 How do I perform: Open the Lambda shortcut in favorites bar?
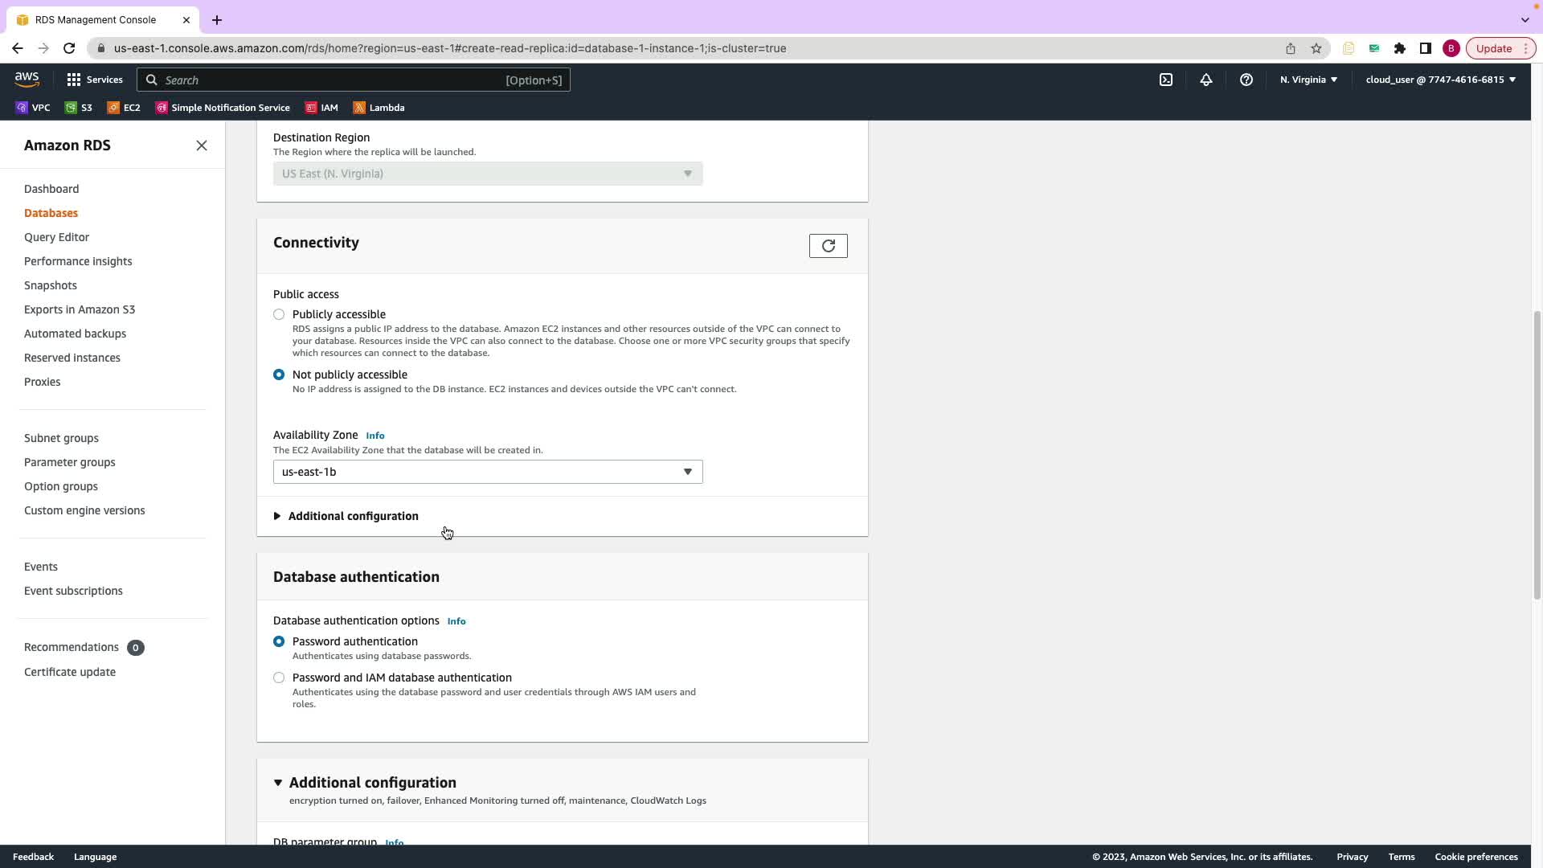click(379, 108)
